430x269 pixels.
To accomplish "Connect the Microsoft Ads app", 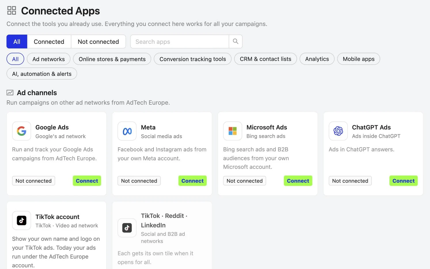I will [x=298, y=181].
